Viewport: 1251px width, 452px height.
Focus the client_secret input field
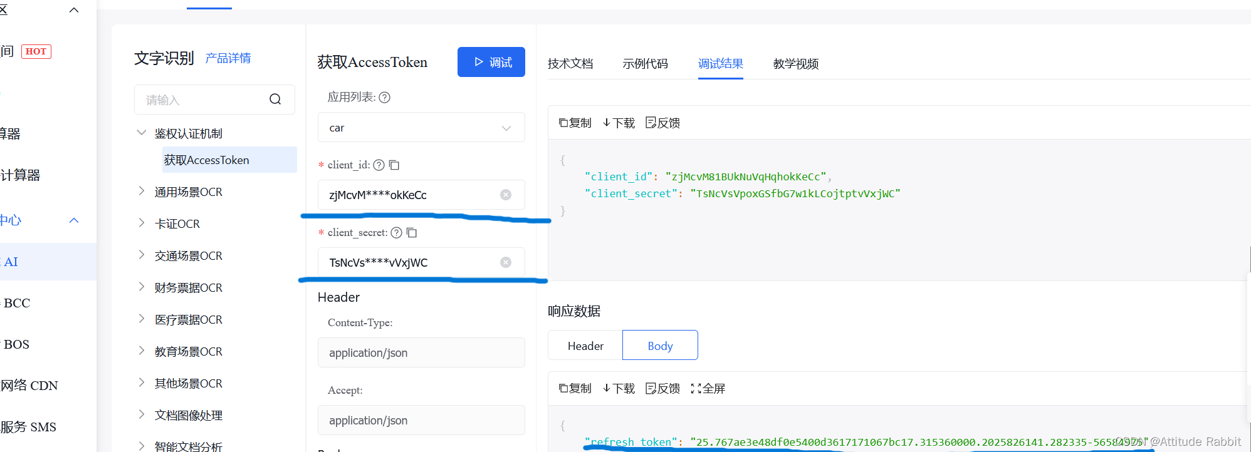point(421,262)
